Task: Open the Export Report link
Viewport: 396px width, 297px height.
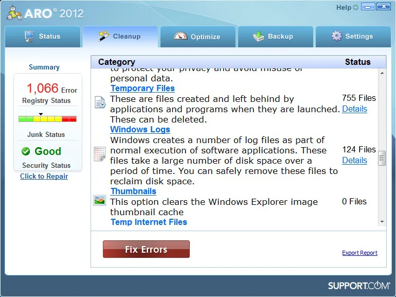Action: [359, 253]
